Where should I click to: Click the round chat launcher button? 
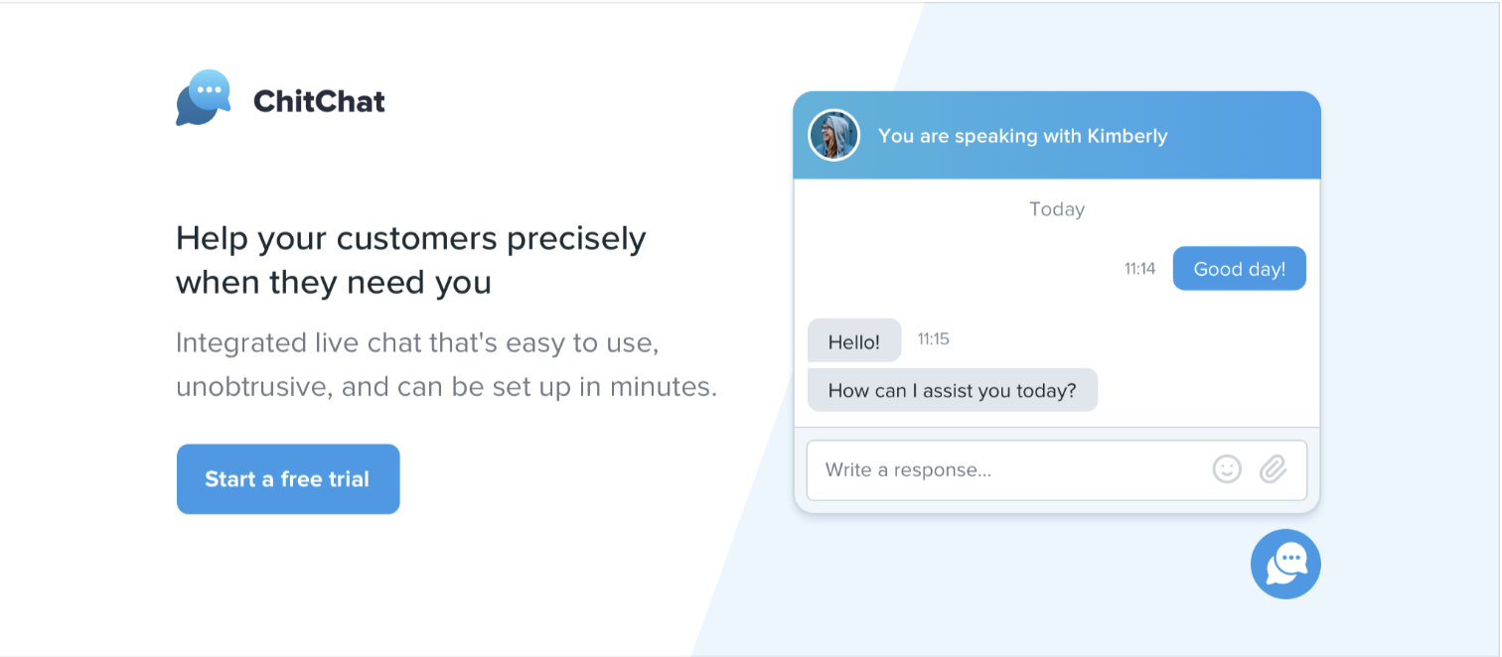coord(1285,564)
